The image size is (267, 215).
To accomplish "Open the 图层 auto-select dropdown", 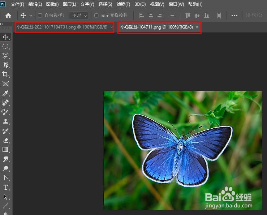I will point(79,16).
